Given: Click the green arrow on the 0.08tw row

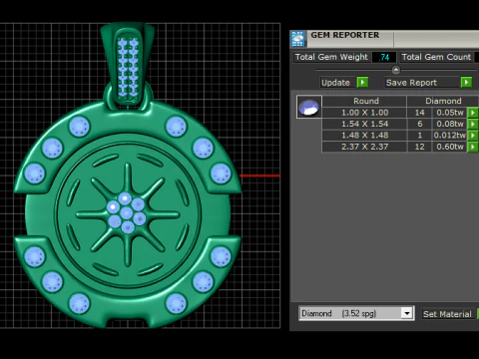Looking at the screenshot, I should point(473,124).
